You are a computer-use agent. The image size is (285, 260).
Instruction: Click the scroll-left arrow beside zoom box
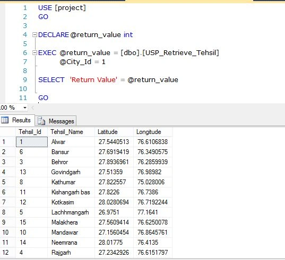click(32, 107)
